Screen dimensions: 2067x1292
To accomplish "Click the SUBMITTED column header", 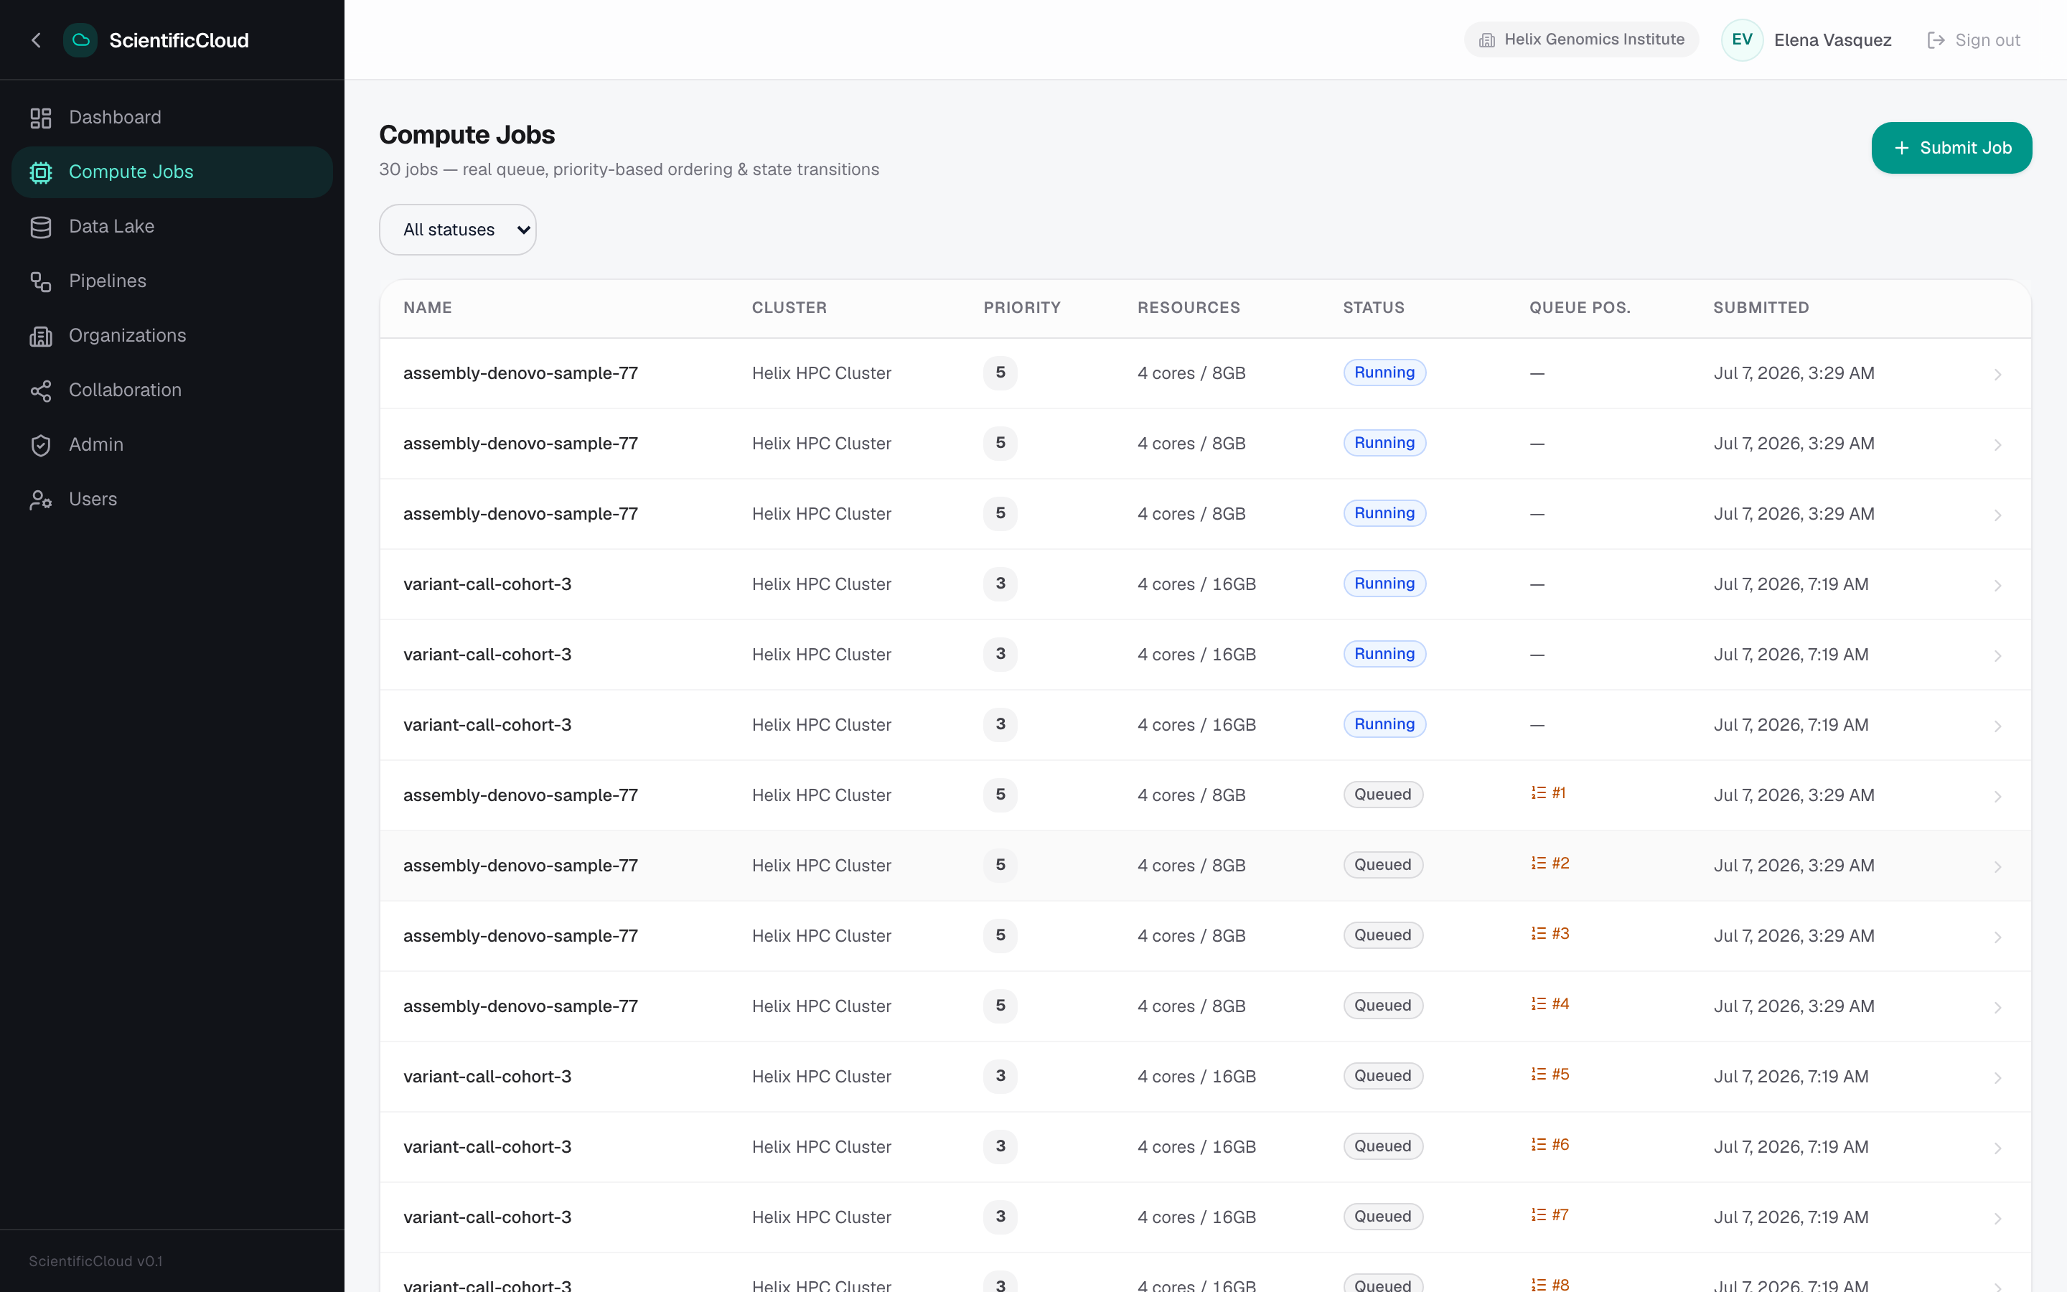I will (x=1761, y=308).
